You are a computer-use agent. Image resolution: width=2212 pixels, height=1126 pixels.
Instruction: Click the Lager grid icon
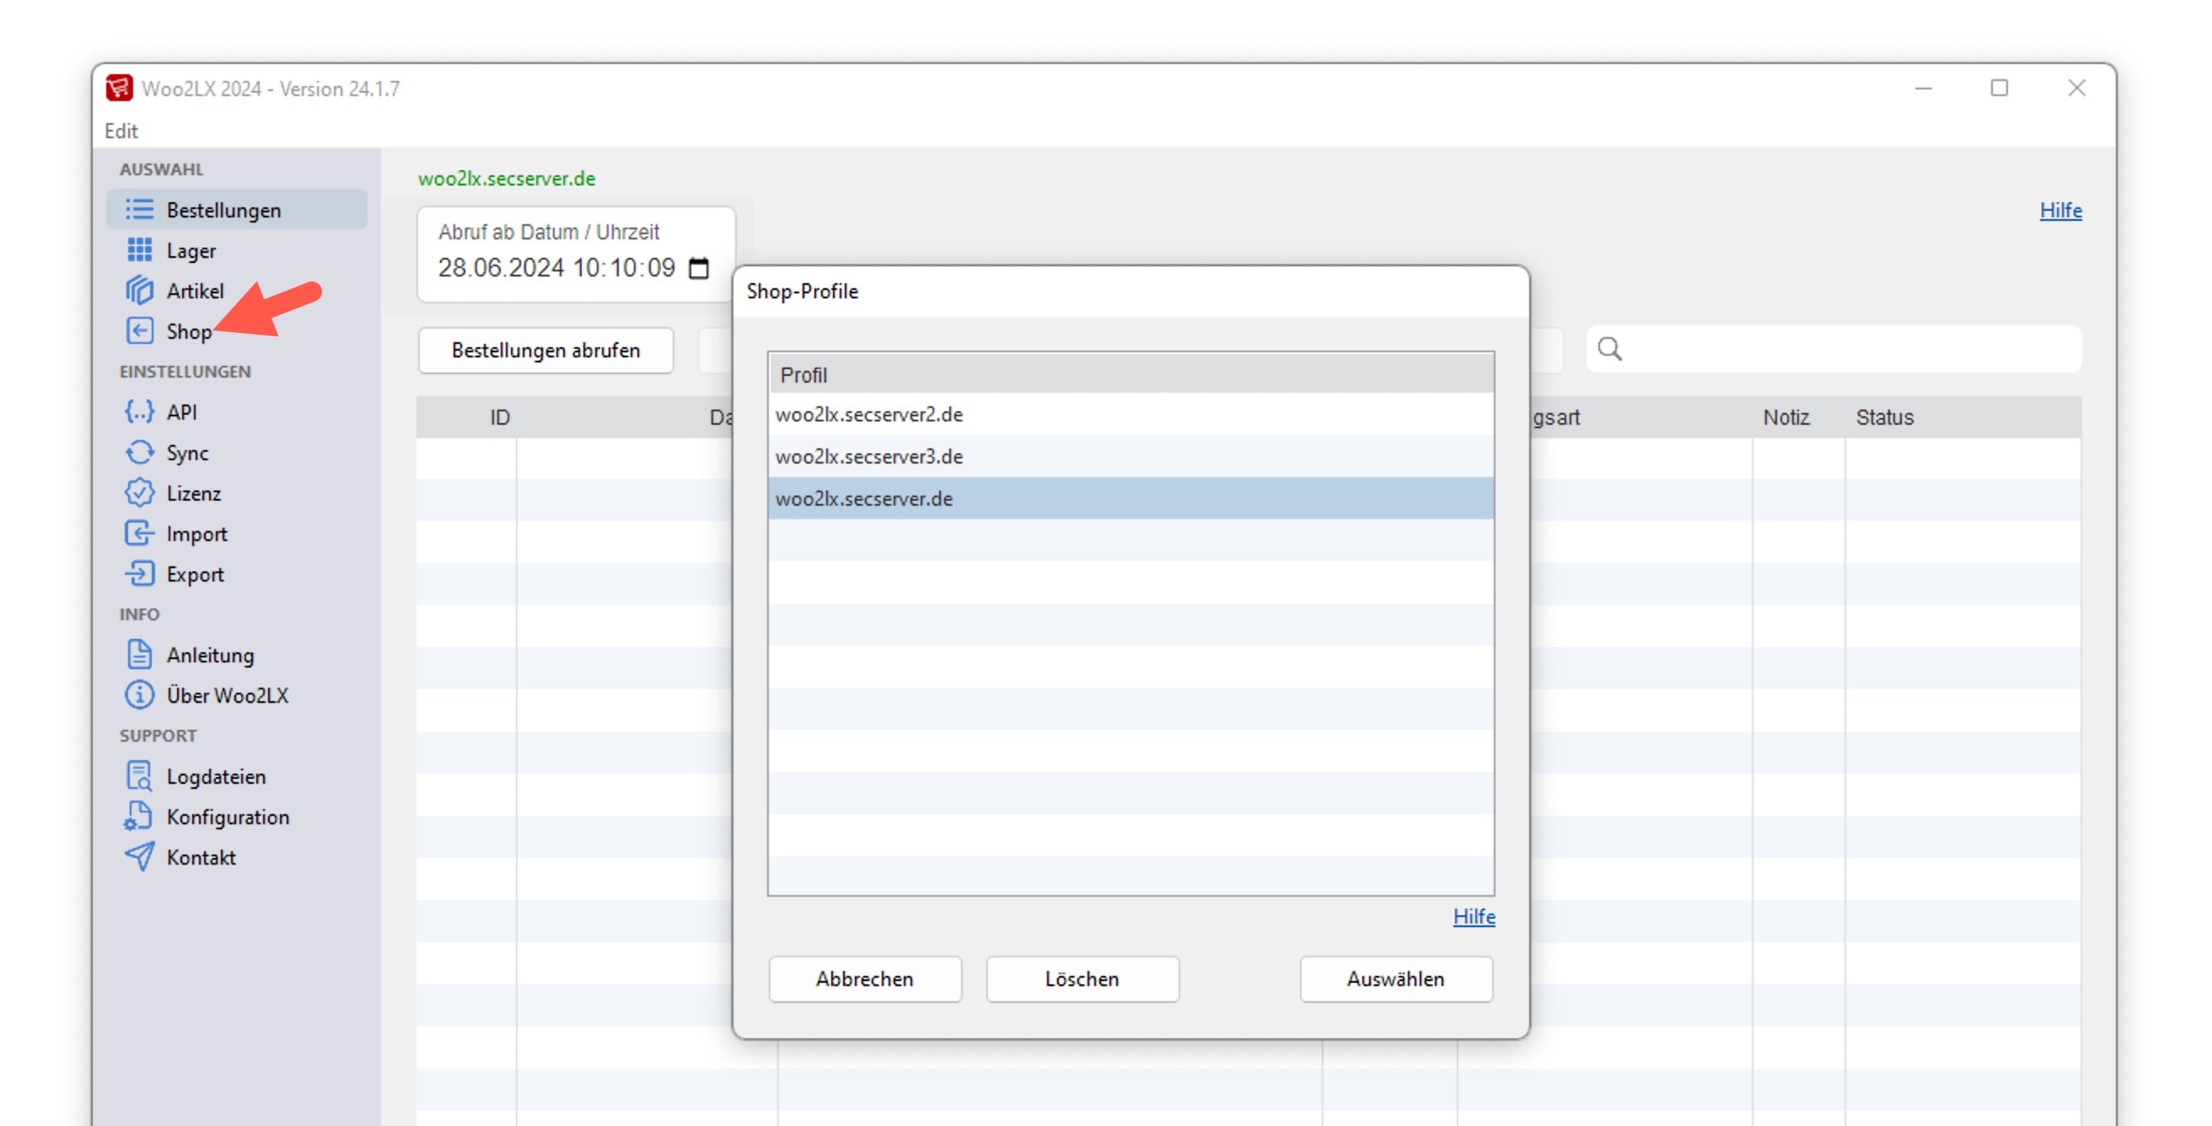pos(139,249)
